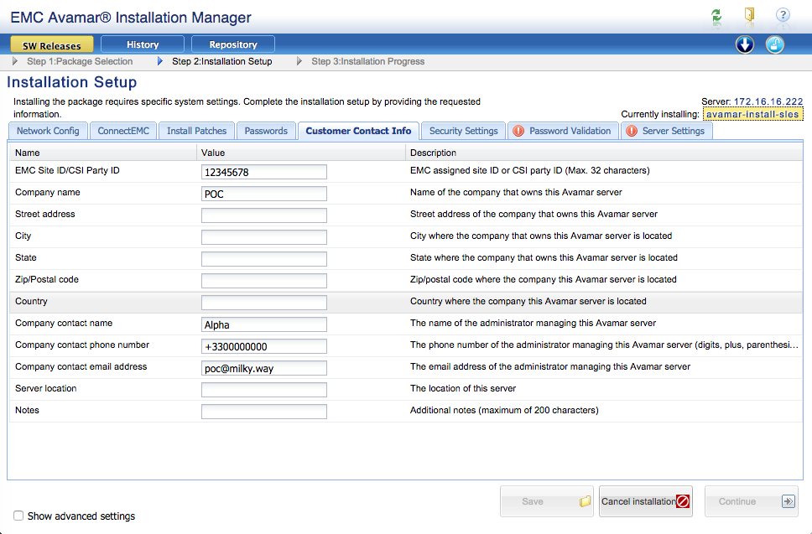Click the yellow door logout icon
Viewport: 812px width, 534px height.
pyautogui.click(x=749, y=15)
